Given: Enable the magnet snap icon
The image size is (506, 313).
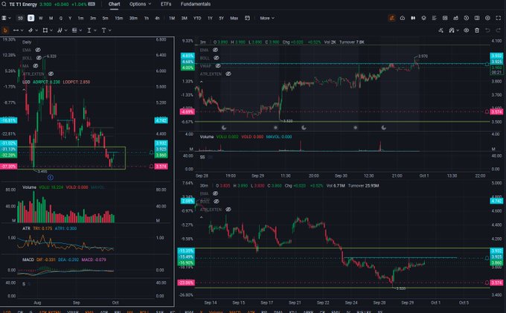Looking at the screenshot, I should pyautogui.click(x=452, y=30).
